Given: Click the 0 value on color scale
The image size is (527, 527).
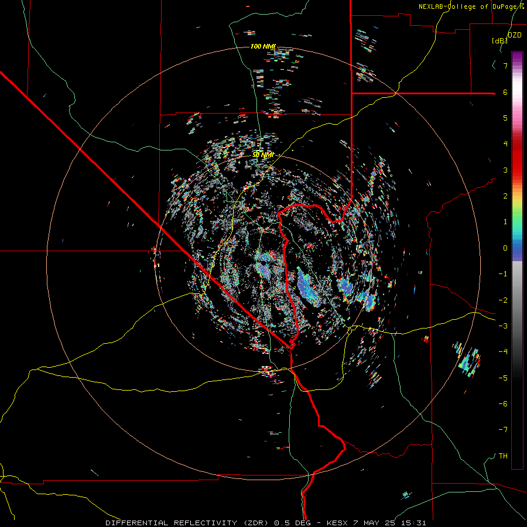Looking at the screenshot, I should (505, 248).
